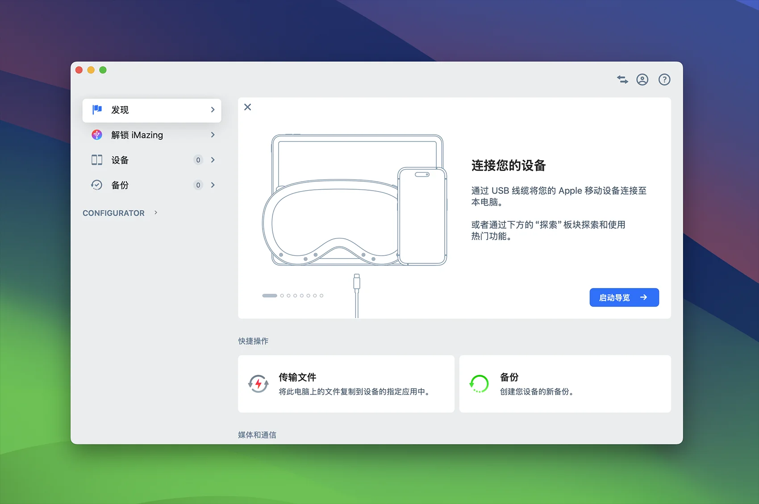
Task: Click the 启动导览 button
Action: [x=624, y=297]
